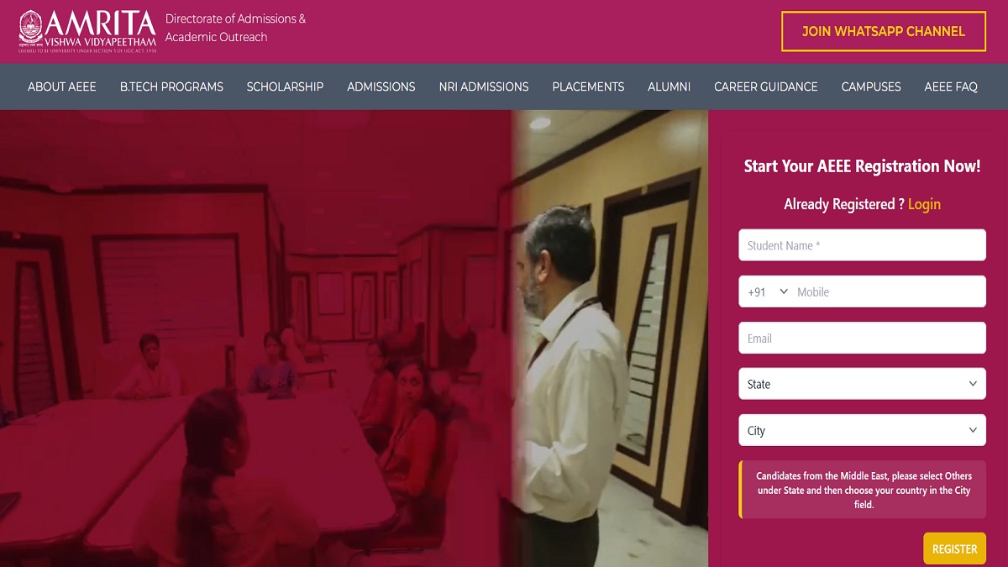Open the State dropdown
Viewport: 1008px width, 567px height.
tap(862, 384)
